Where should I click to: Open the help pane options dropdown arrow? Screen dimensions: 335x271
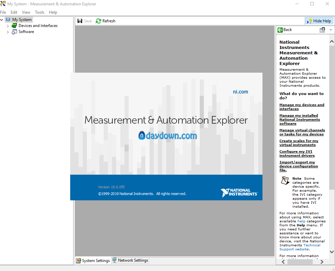(x=331, y=30)
